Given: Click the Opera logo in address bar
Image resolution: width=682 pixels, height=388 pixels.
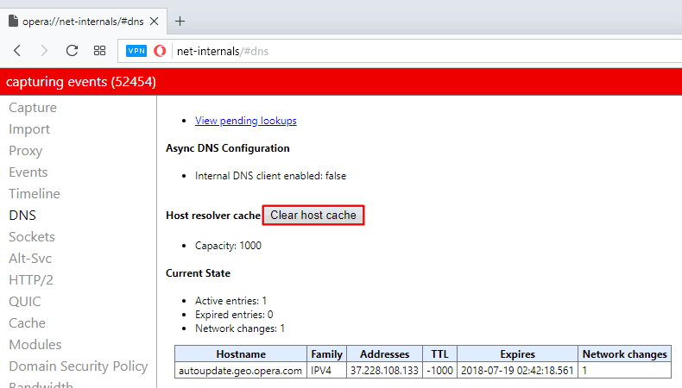Looking at the screenshot, I should pyautogui.click(x=160, y=51).
